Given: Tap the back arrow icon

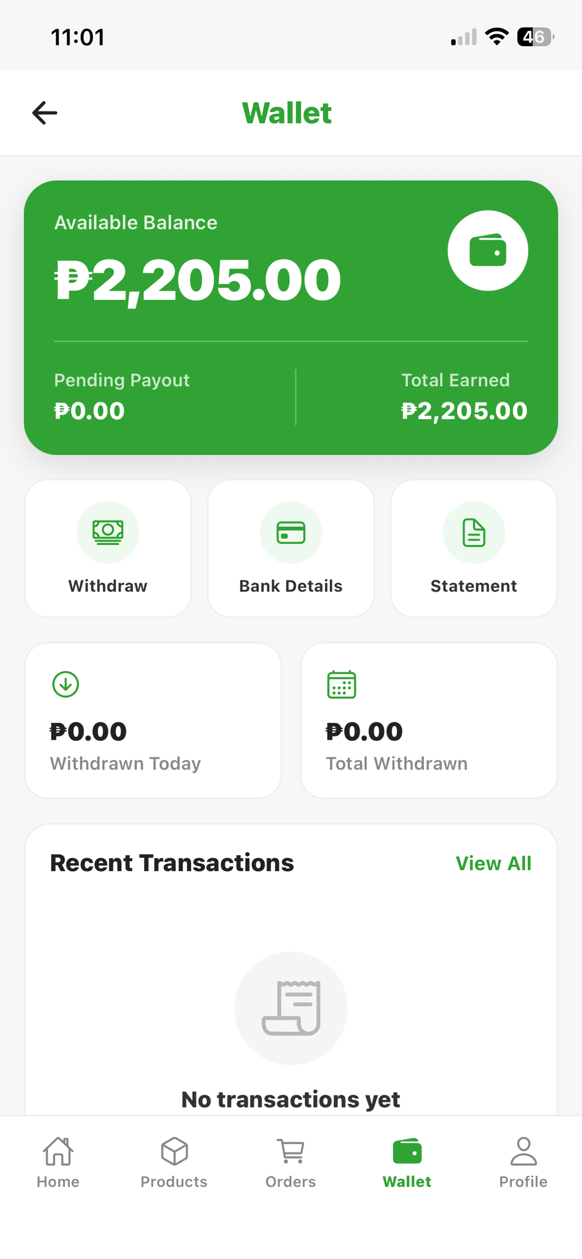Looking at the screenshot, I should [x=45, y=113].
